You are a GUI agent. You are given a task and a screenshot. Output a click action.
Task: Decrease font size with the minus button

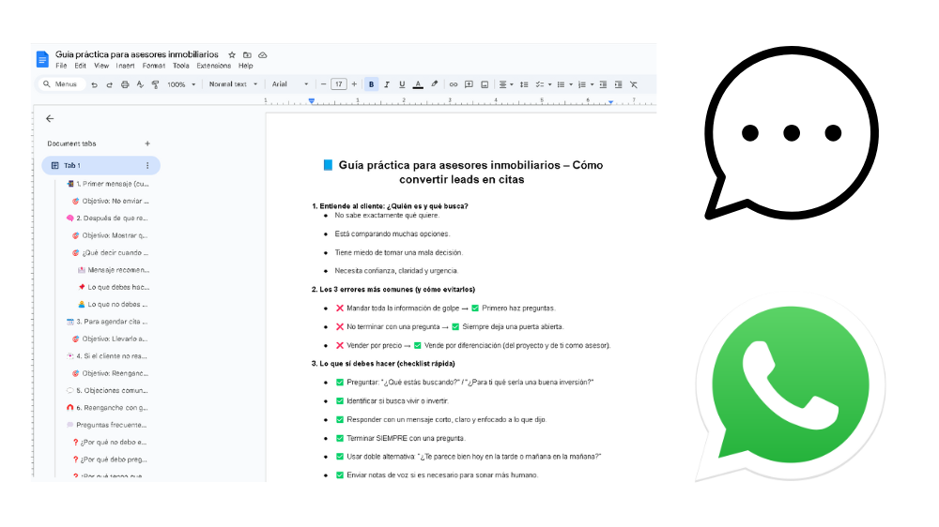[323, 84]
